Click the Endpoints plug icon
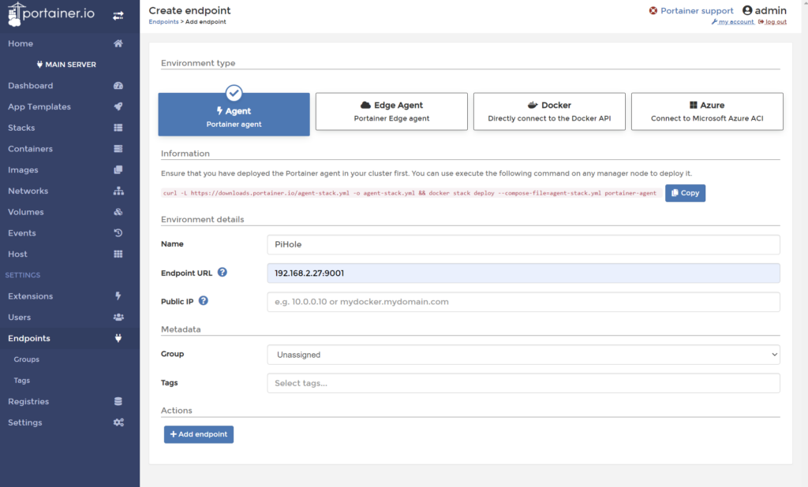This screenshot has height=487, width=808. coord(118,338)
